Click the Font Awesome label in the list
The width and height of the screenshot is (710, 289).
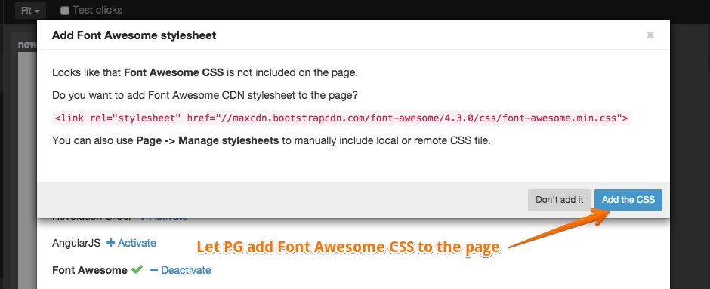pos(90,270)
